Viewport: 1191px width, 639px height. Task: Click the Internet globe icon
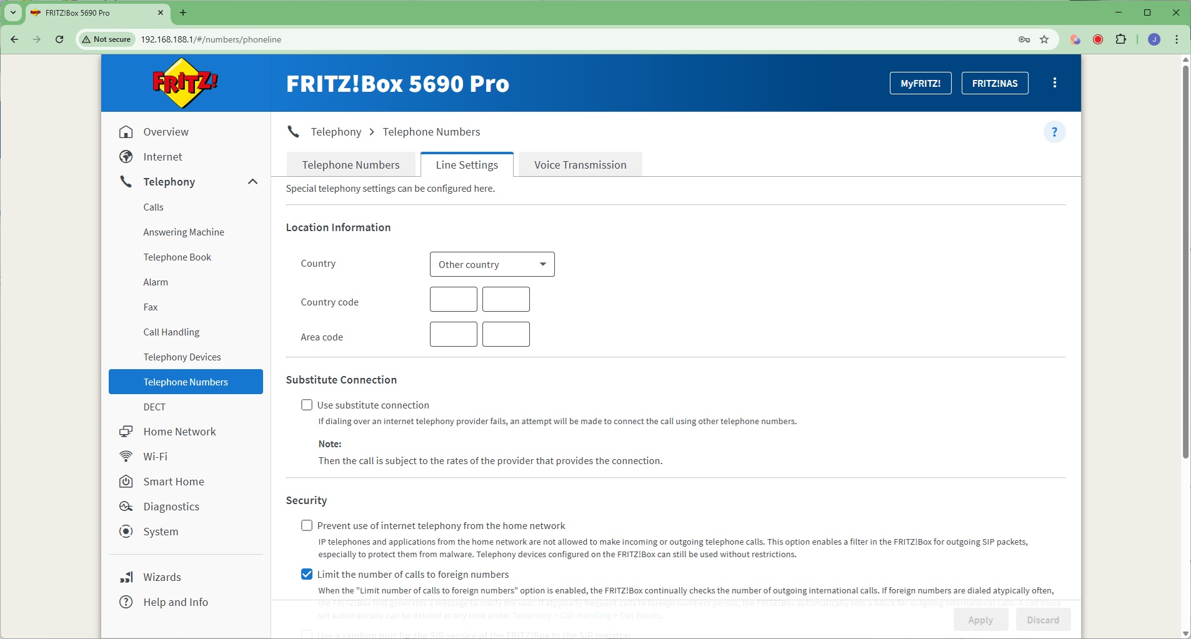pos(126,157)
